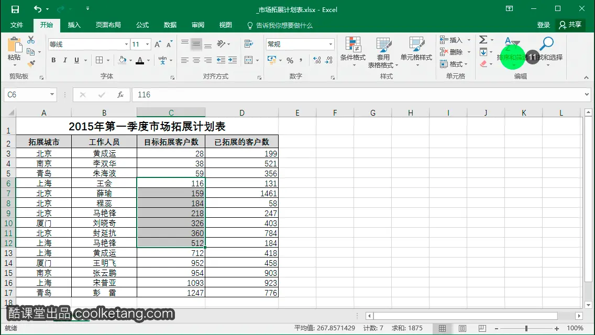Click Increase Indent icon

click(x=233, y=60)
